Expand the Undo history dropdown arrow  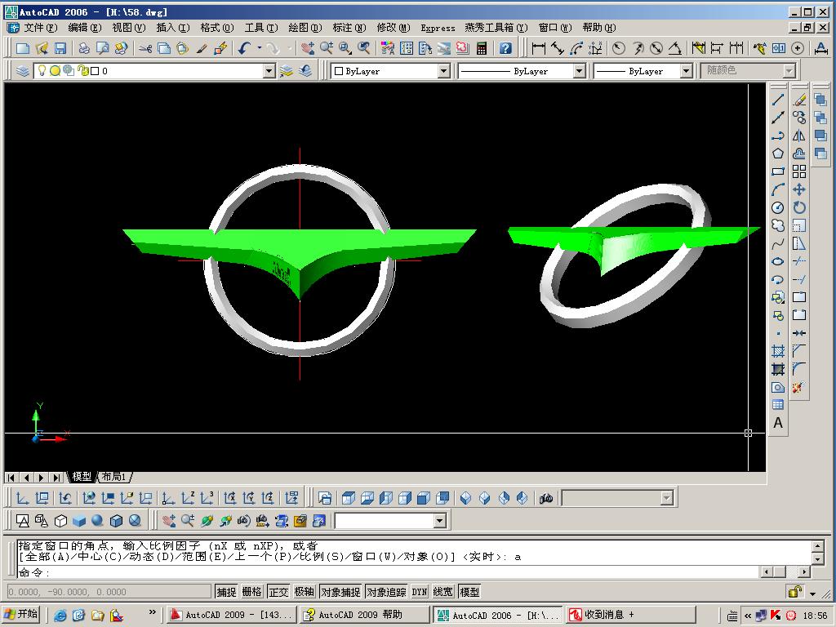pos(260,48)
